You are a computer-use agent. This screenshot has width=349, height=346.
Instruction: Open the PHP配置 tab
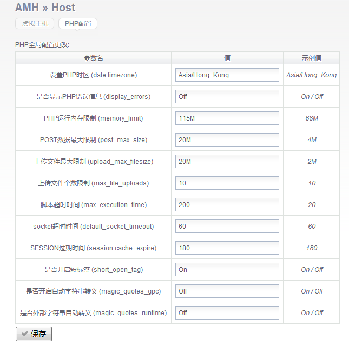click(78, 24)
